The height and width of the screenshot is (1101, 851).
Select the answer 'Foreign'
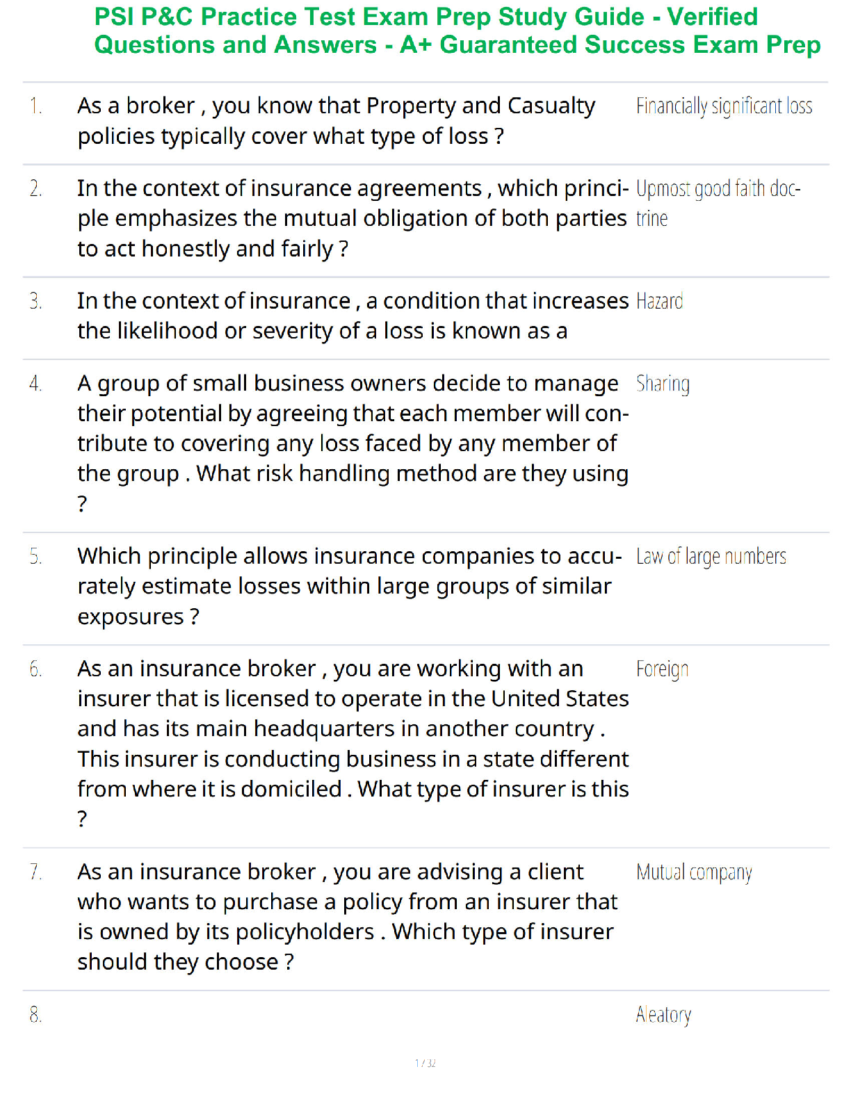click(x=663, y=669)
